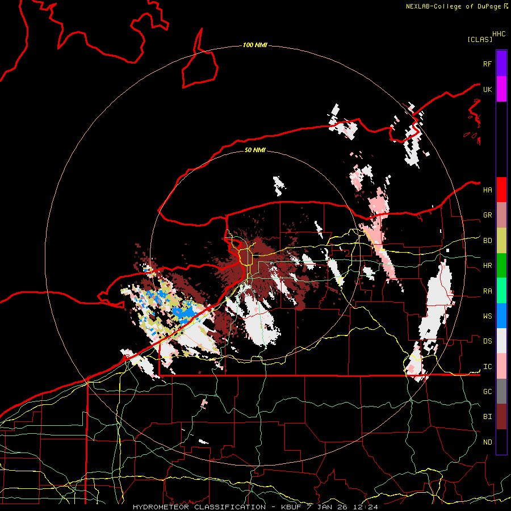Screen dimensions: 511x511
Task: Click the BD olive legend swatch
Action: [501, 241]
